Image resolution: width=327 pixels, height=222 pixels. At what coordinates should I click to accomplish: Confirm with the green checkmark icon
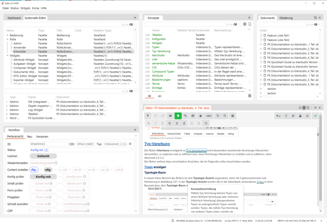pyautogui.click(x=315, y=116)
